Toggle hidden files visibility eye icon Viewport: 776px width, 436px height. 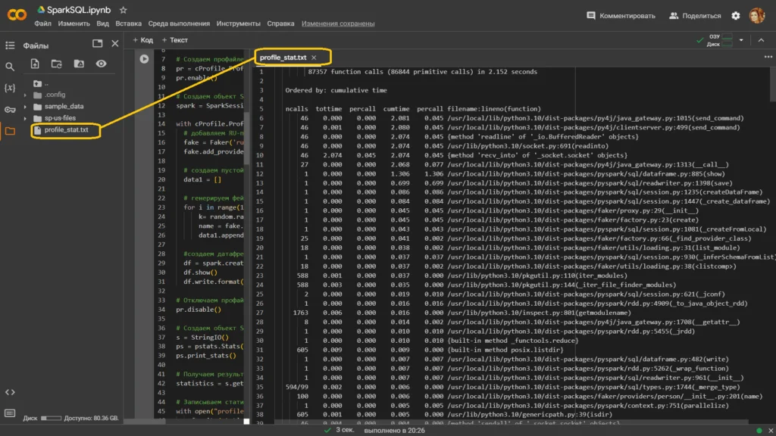click(101, 64)
